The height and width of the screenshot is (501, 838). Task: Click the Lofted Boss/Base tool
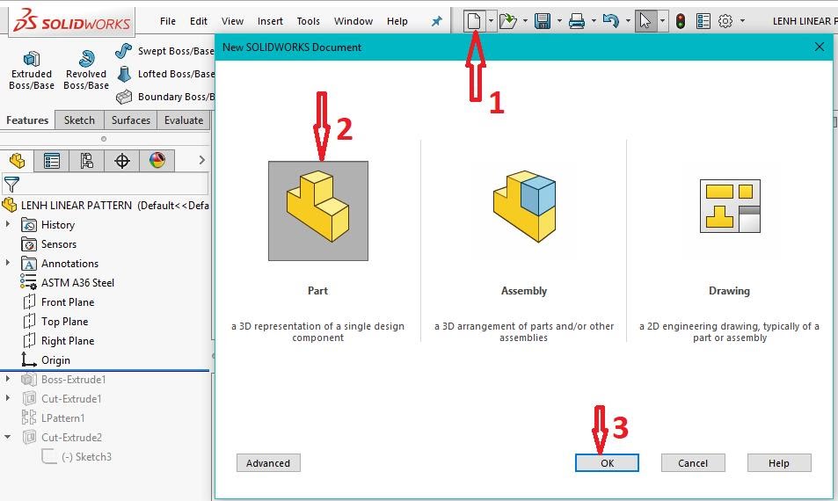pos(164,74)
